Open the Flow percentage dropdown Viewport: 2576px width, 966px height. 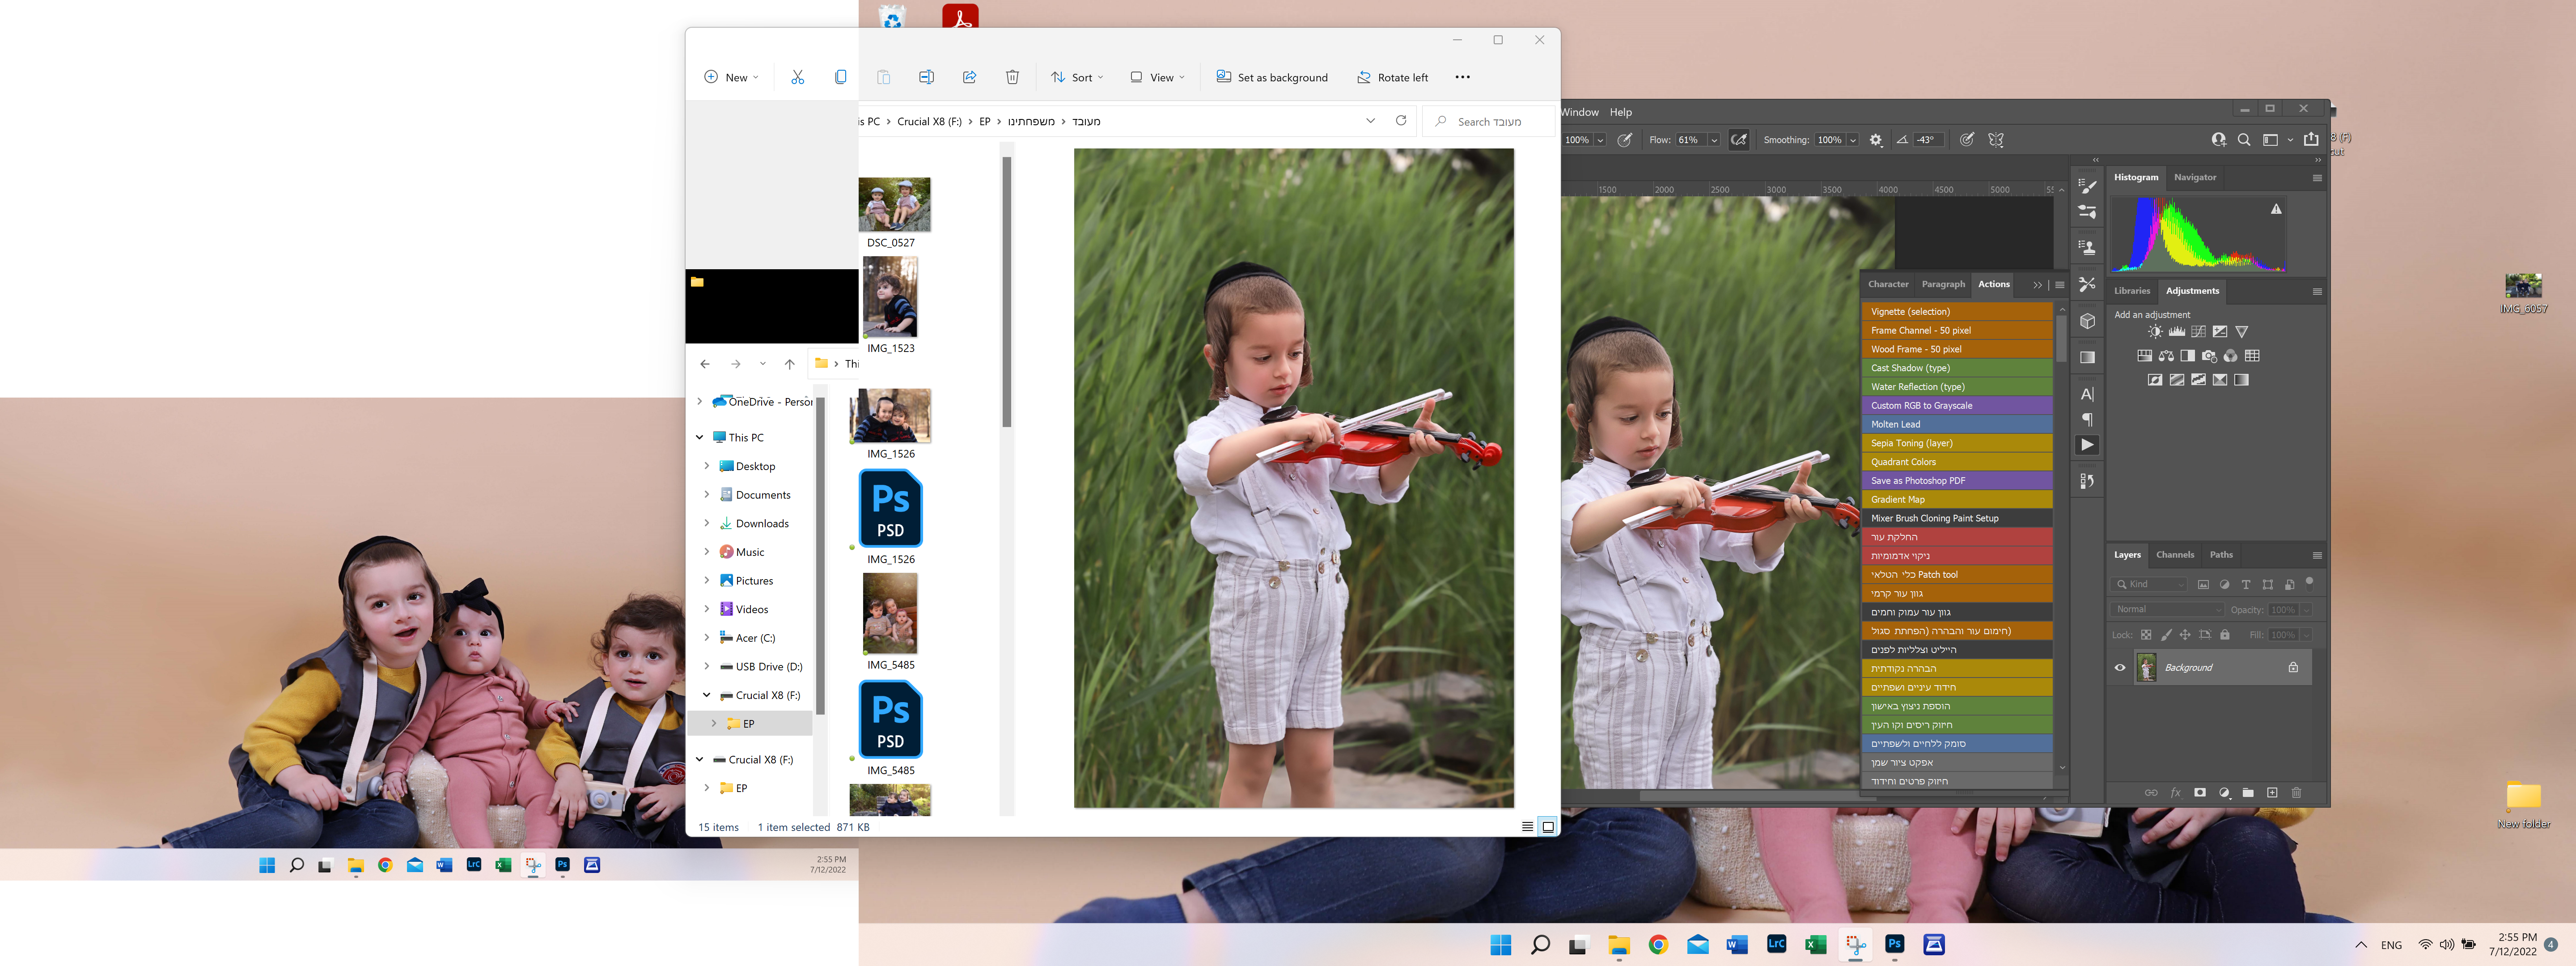tap(1714, 140)
